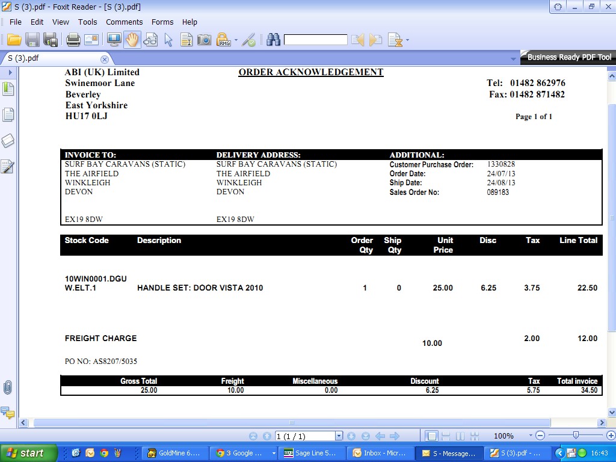The height and width of the screenshot is (462, 616).
Task: Open the Attachments paperclip panel
Action: [8, 387]
